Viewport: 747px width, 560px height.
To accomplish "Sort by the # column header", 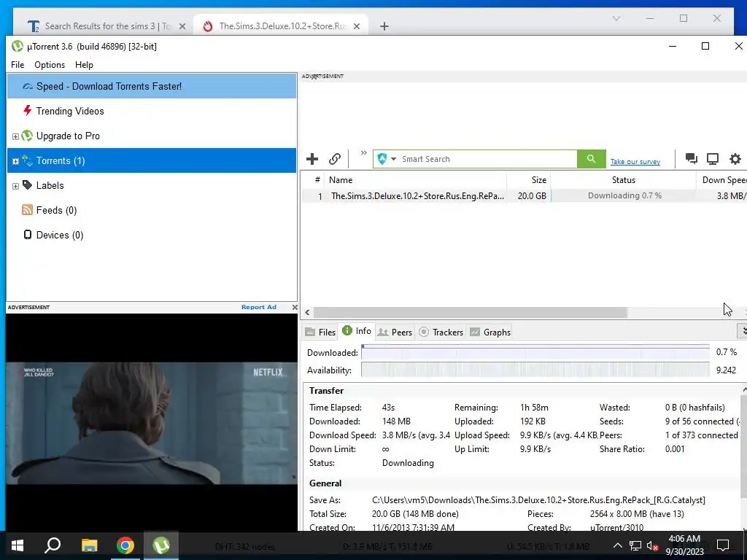I will pos(312,180).
